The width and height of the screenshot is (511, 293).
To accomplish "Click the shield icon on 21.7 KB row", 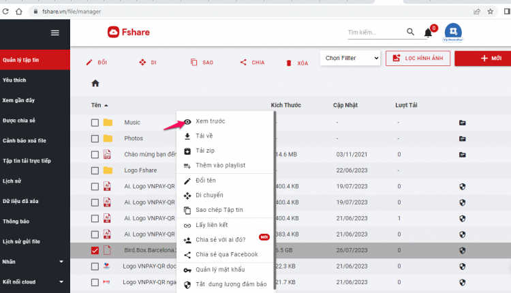I will (x=462, y=282).
